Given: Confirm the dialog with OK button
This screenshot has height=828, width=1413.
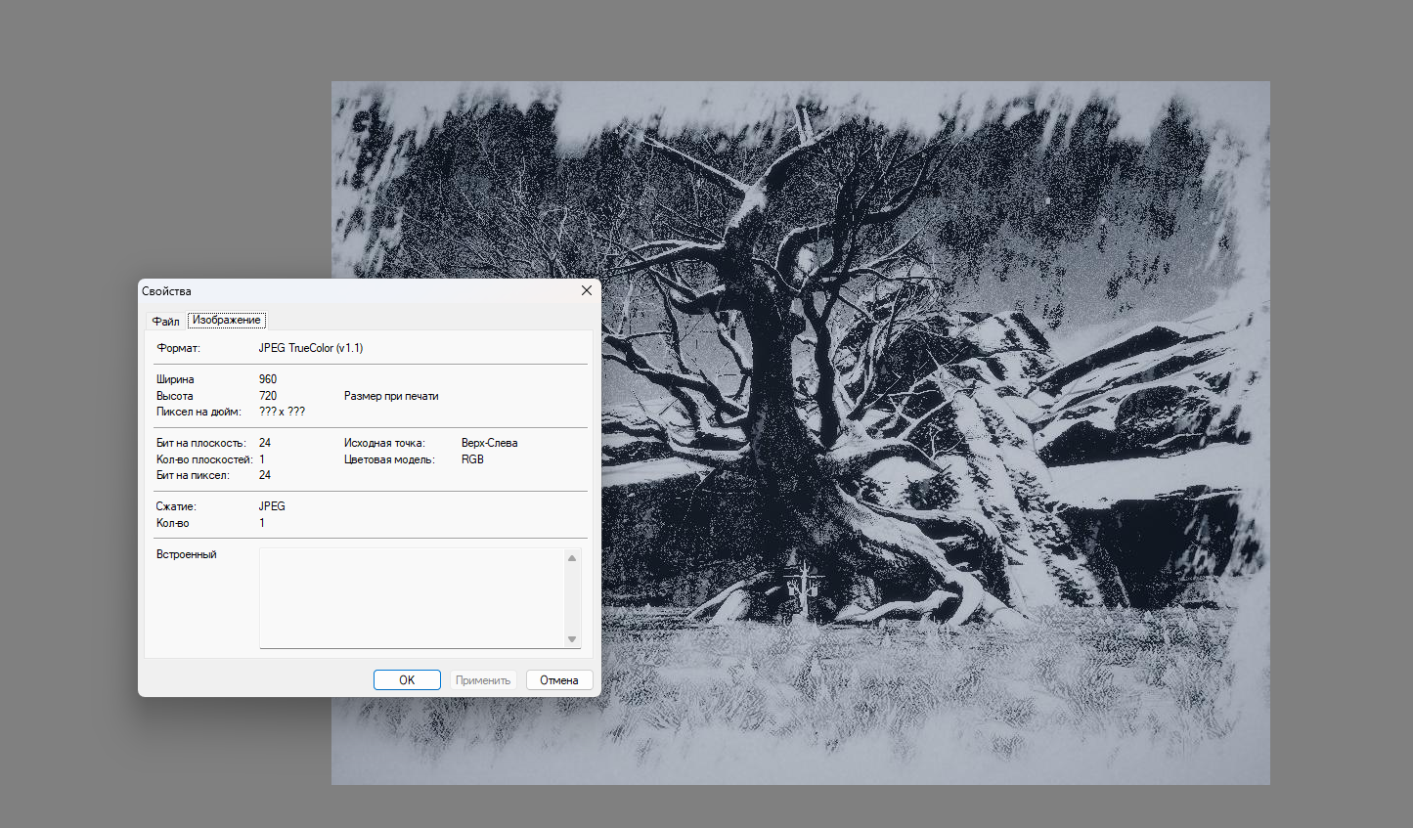Looking at the screenshot, I should tap(407, 680).
